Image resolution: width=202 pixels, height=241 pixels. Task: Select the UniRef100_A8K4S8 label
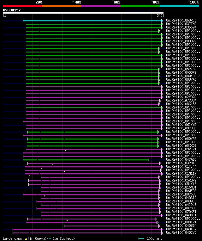pyautogui.click(x=181, y=104)
